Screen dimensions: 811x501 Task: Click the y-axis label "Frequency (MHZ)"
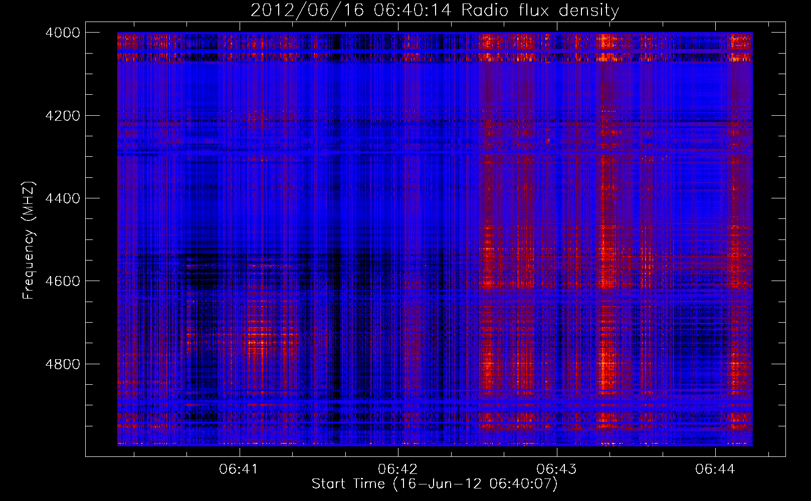click(29, 240)
